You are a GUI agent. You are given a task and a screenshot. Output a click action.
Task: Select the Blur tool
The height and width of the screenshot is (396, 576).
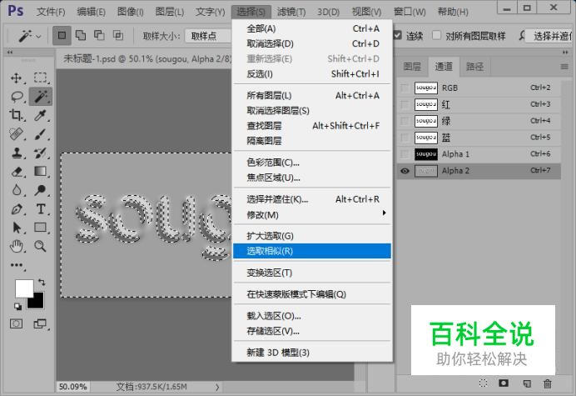coord(16,190)
